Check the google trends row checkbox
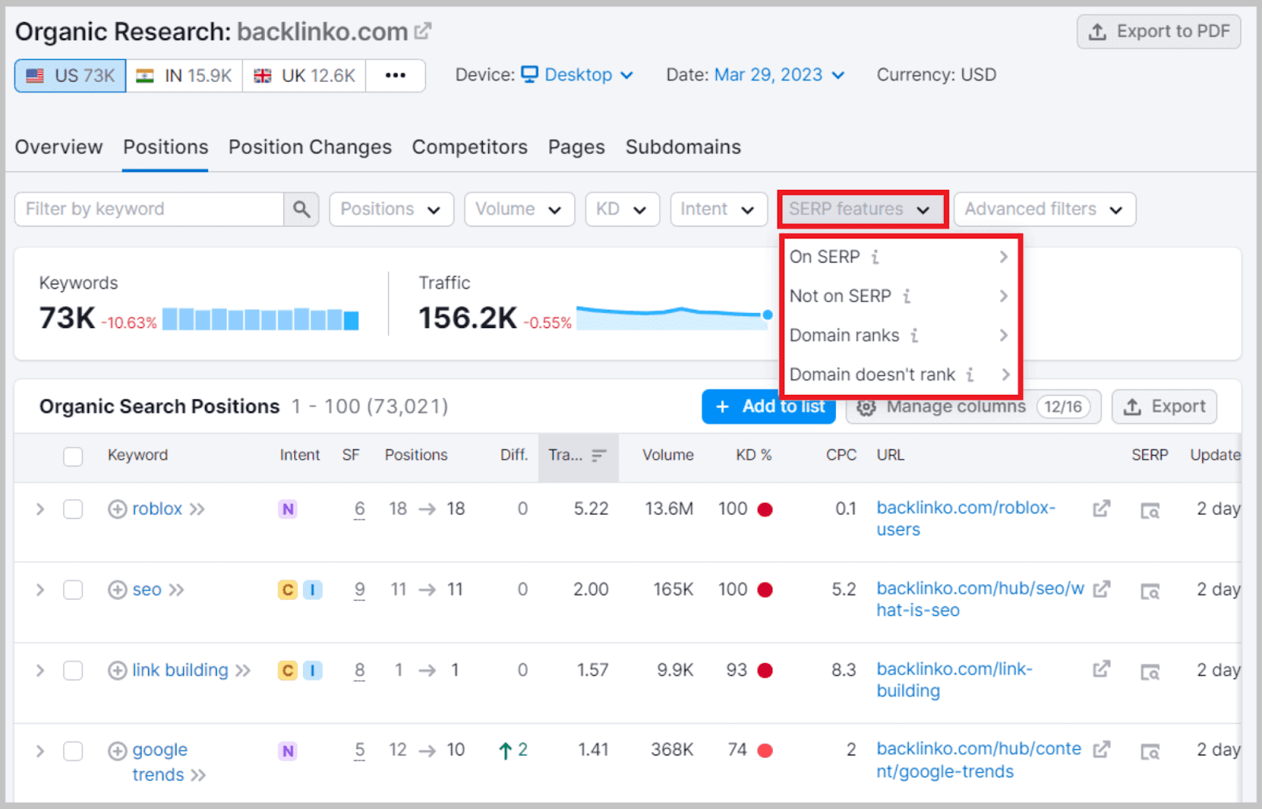This screenshot has width=1262, height=809. coord(73,751)
